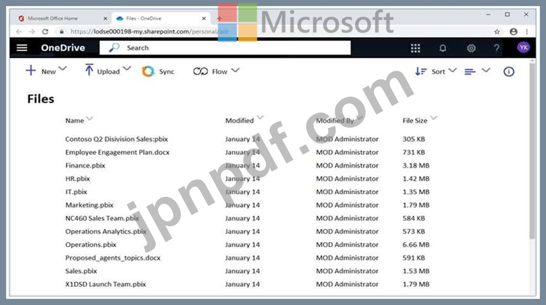Image resolution: width=546 pixels, height=305 pixels.
Task: Click the list view options icon
Action: click(x=470, y=72)
